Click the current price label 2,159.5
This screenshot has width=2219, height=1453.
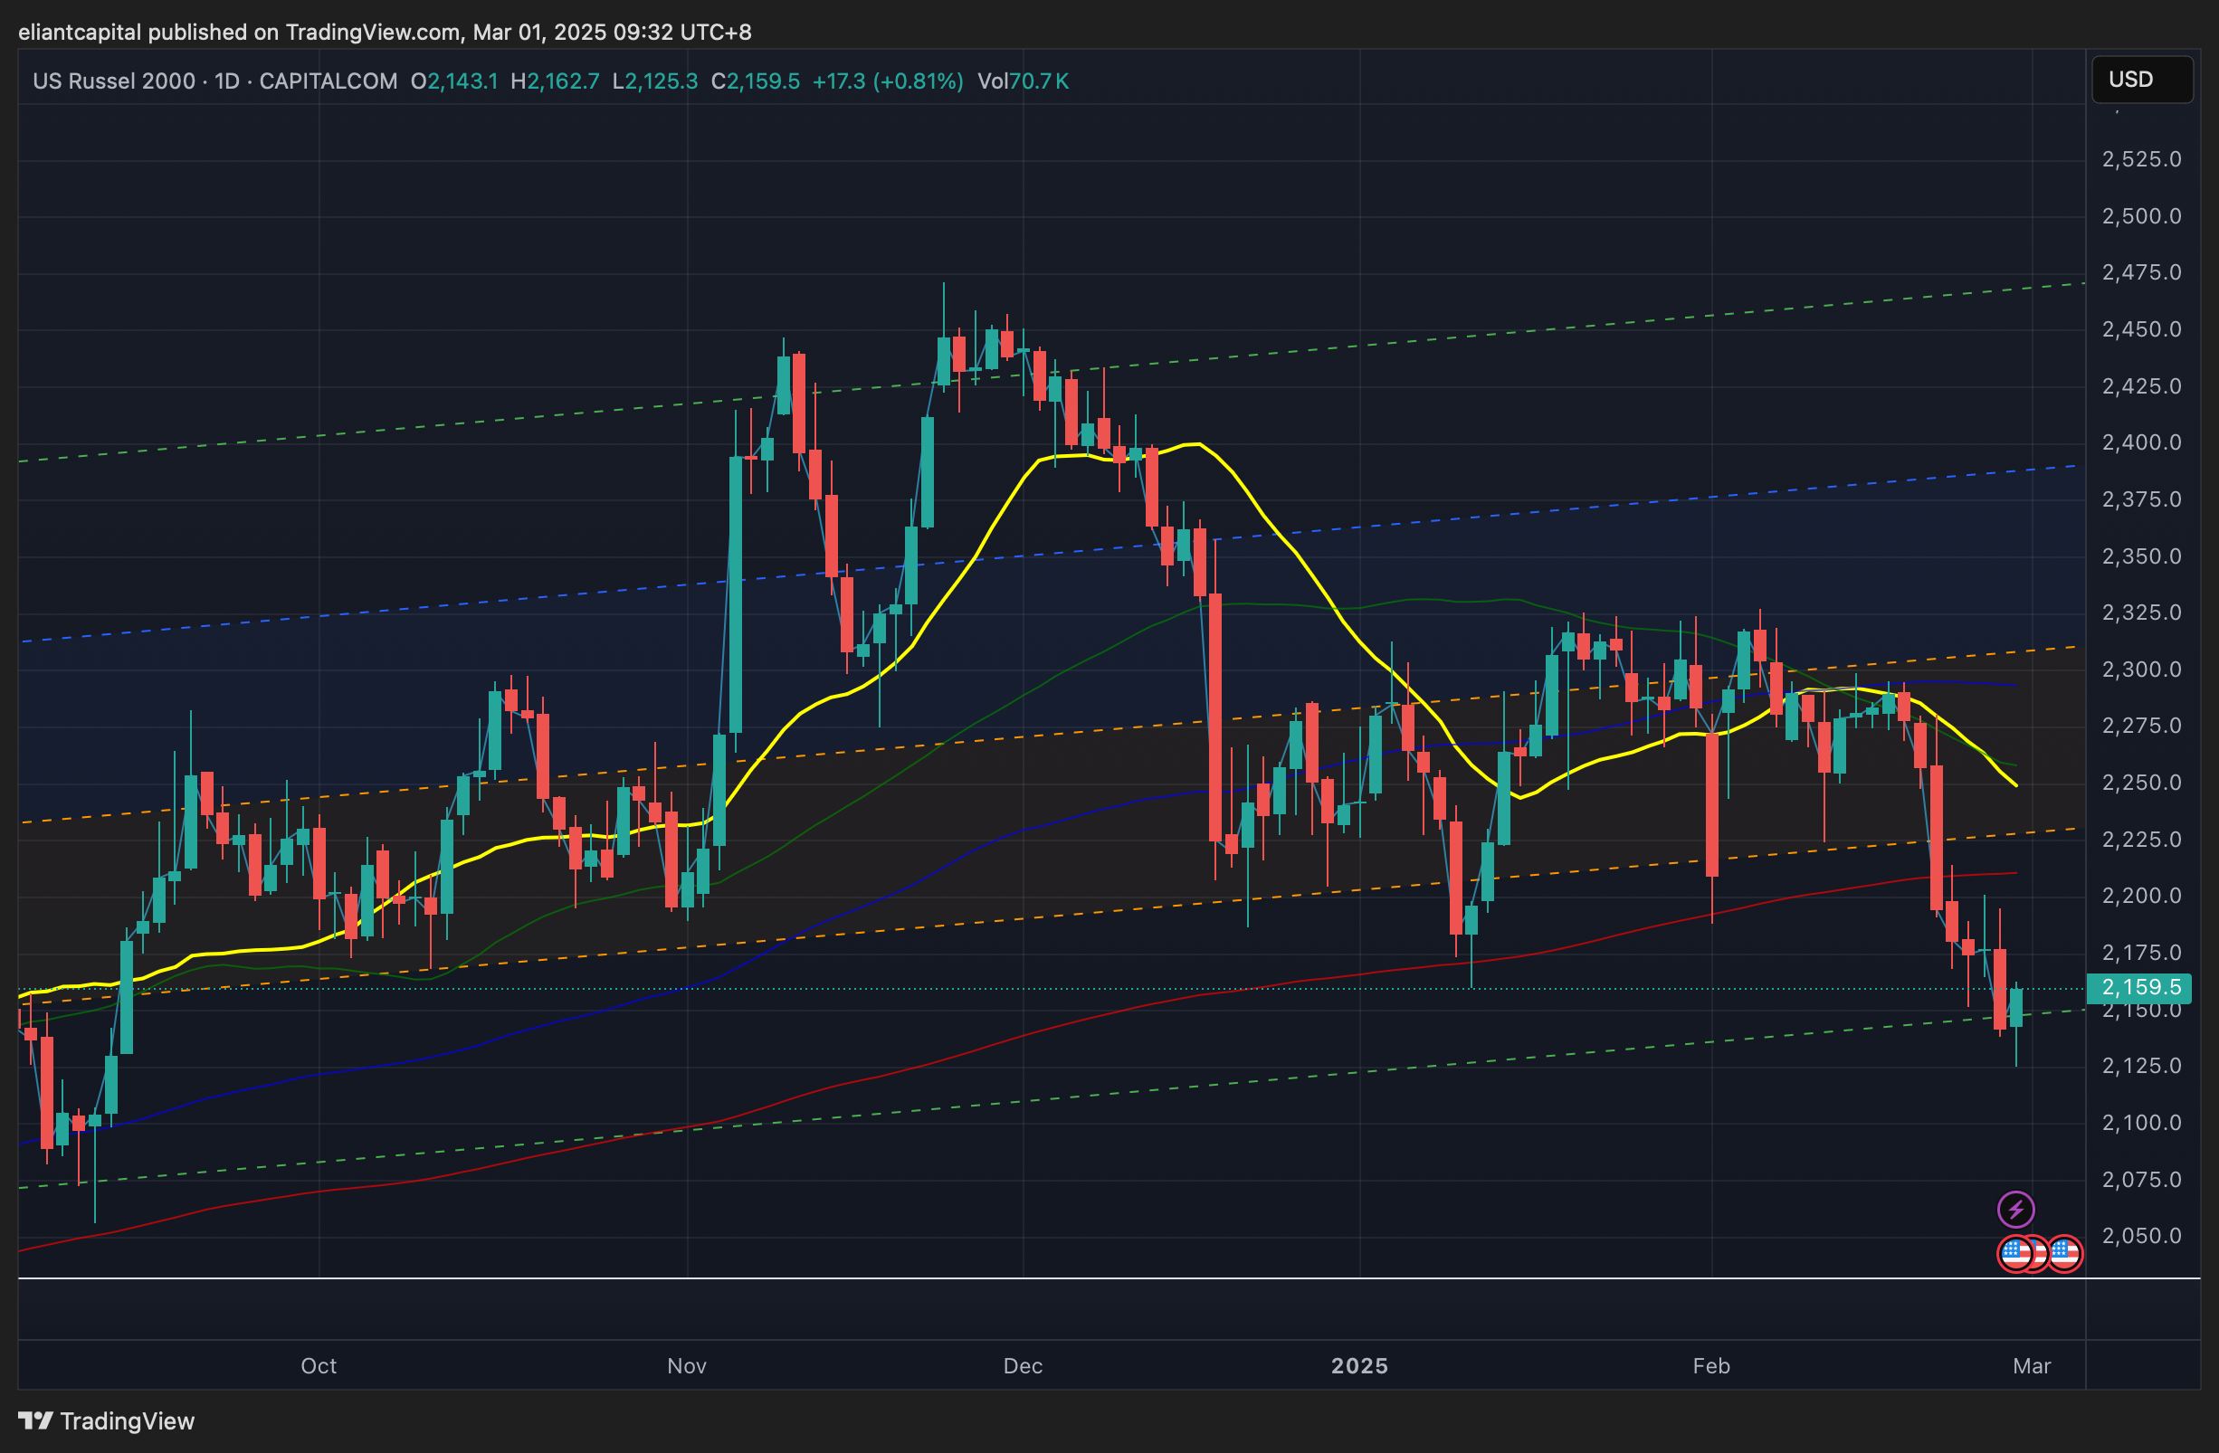(2140, 987)
